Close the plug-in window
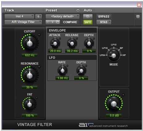The width and height of the screenshot is (143, 131). 139,5
